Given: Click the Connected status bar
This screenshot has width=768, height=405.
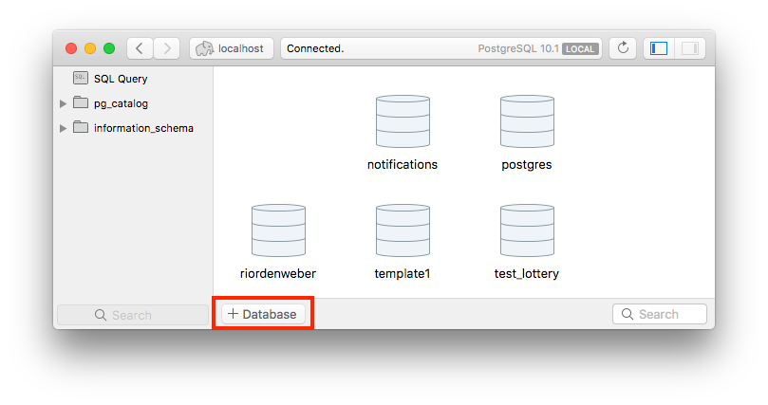Looking at the screenshot, I should (x=440, y=48).
